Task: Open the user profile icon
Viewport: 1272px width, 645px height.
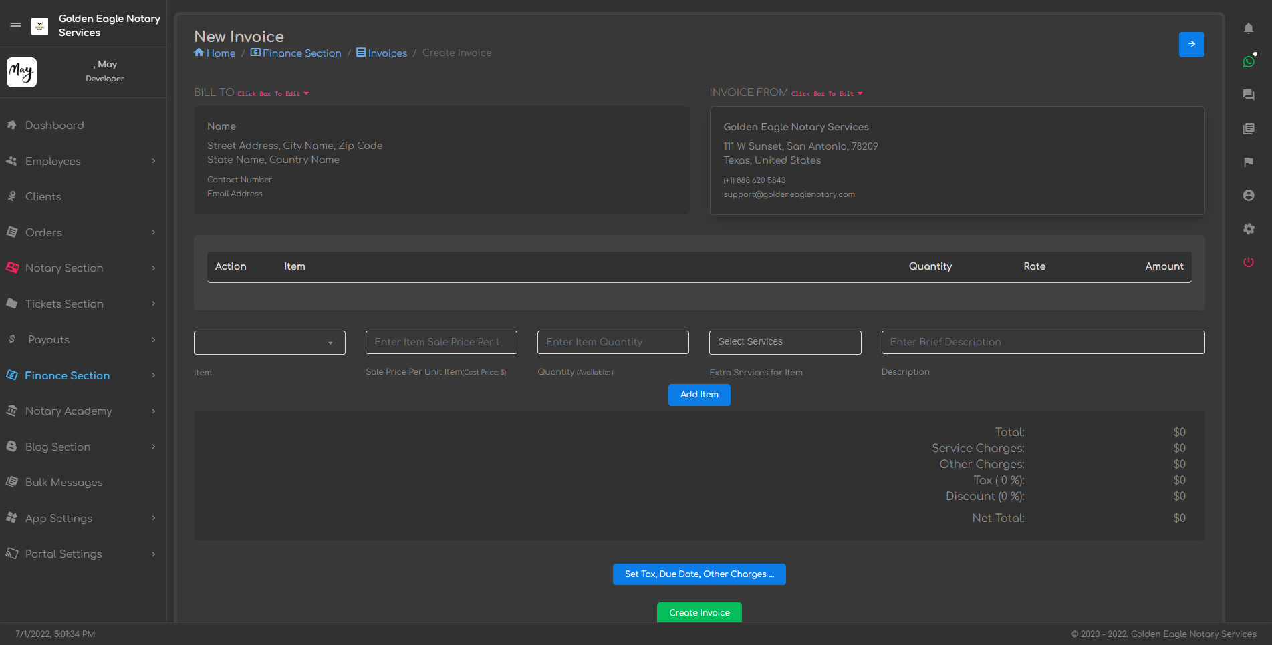Action: 1248,195
